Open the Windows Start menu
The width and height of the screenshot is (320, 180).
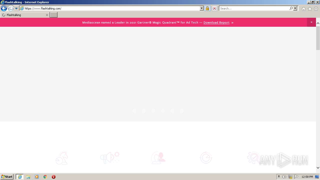[x=7, y=177]
